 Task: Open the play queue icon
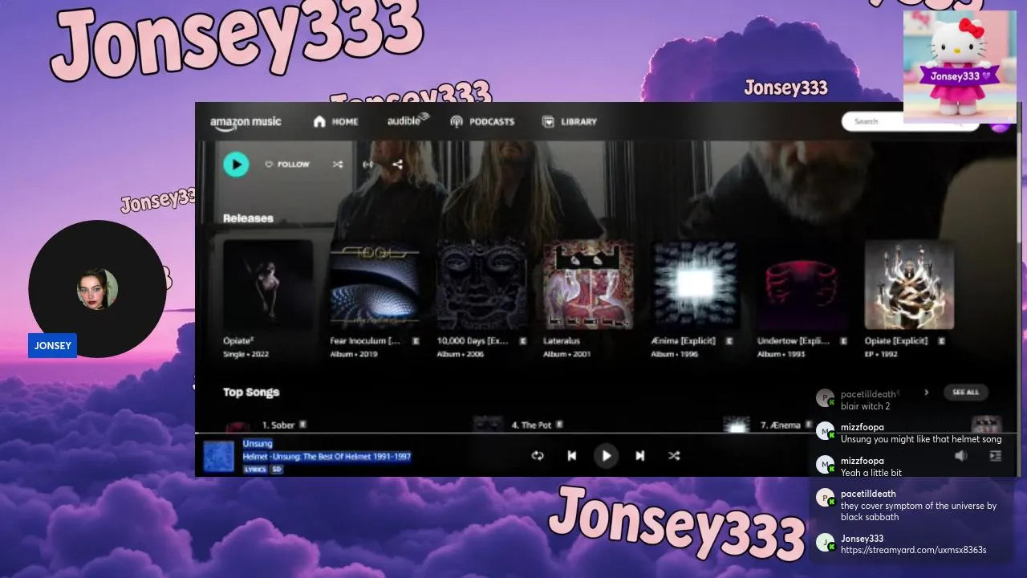[996, 456]
